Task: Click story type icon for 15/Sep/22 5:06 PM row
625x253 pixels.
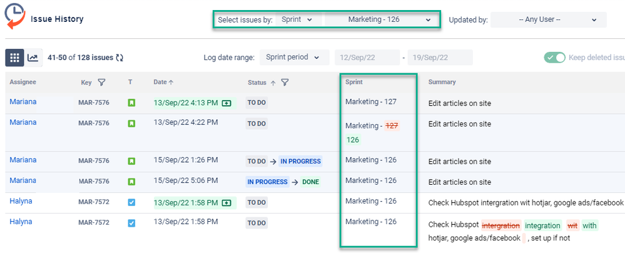Action: [131, 182]
